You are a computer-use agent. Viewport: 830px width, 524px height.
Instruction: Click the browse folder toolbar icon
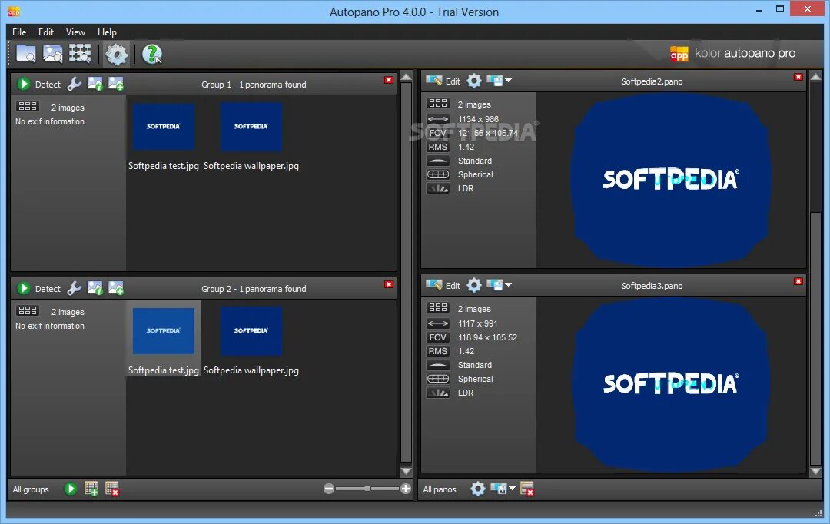coord(26,54)
